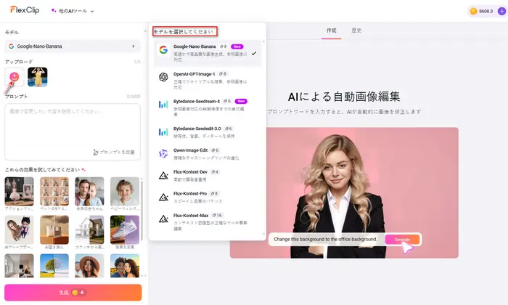This screenshot has width=508, height=305.
Task: Click the Flux-Kontext-Max triangle icon
Action: 163,219
